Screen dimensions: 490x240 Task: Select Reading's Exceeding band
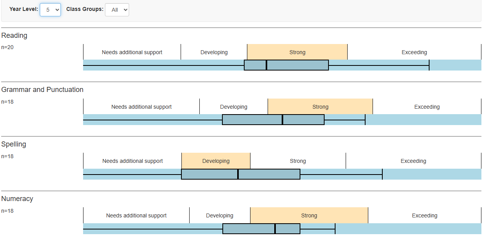point(414,52)
